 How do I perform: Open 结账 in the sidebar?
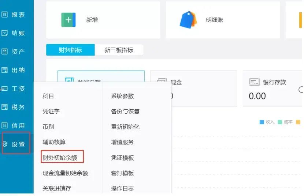tap(15, 33)
